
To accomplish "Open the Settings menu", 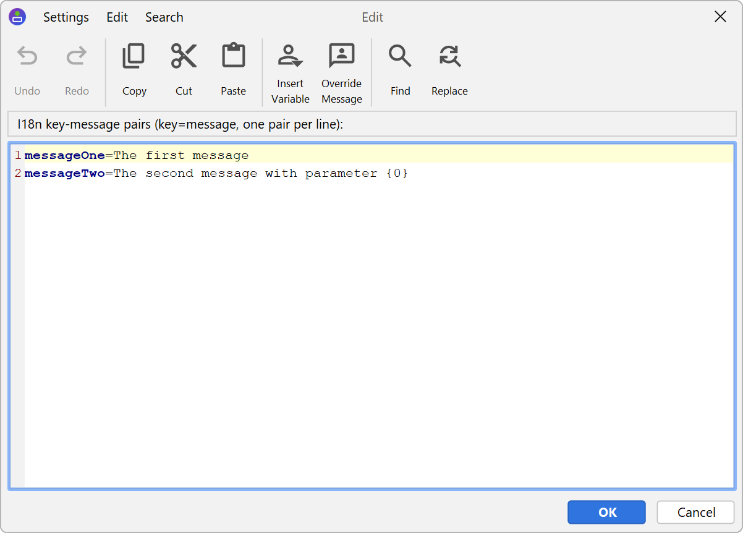I will pyautogui.click(x=66, y=17).
